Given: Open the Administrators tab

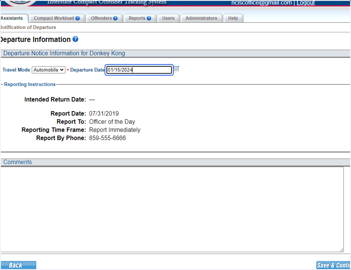Looking at the screenshot, I should [x=201, y=18].
